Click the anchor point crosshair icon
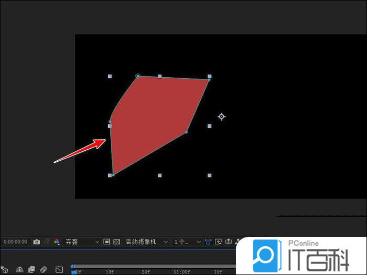The height and width of the screenshot is (275, 367). [x=222, y=116]
